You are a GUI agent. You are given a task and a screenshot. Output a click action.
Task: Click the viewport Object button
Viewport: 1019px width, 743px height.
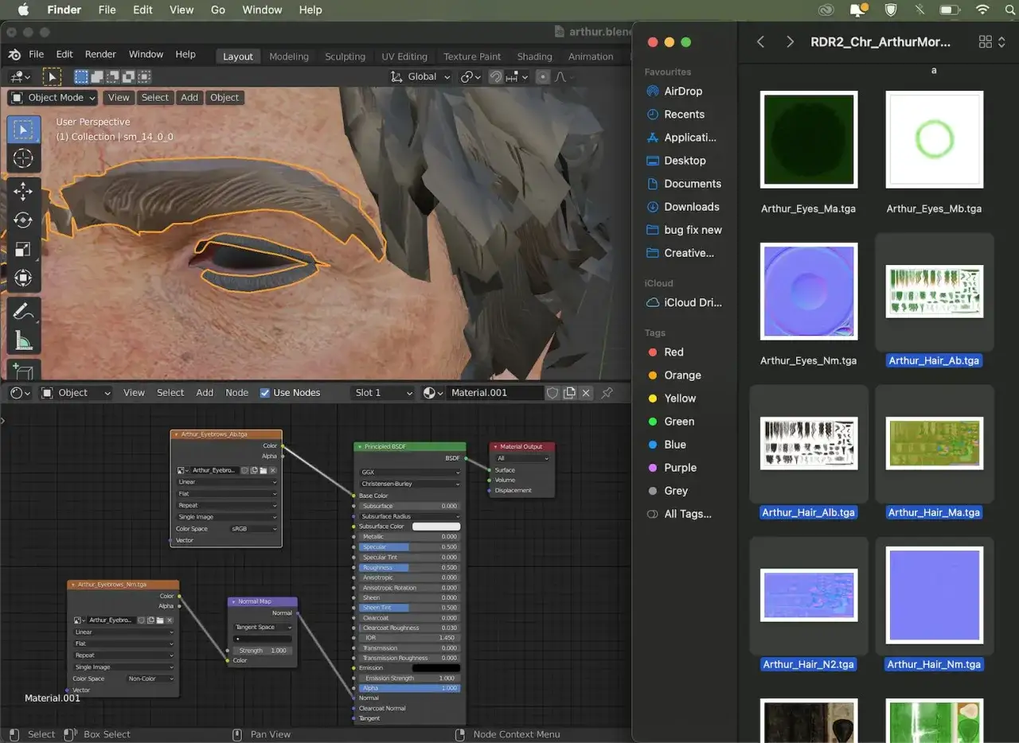tap(224, 98)
